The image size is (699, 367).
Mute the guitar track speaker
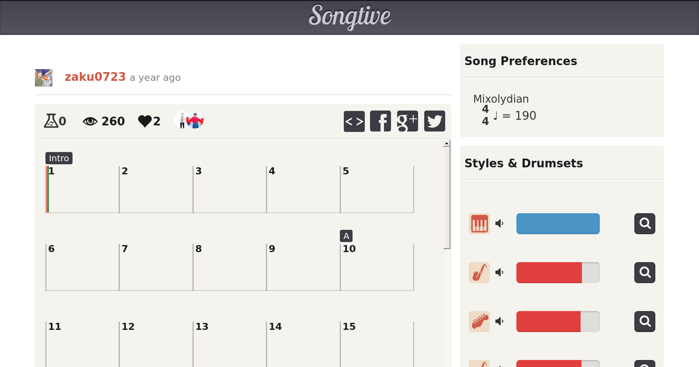tap(499, 322)
